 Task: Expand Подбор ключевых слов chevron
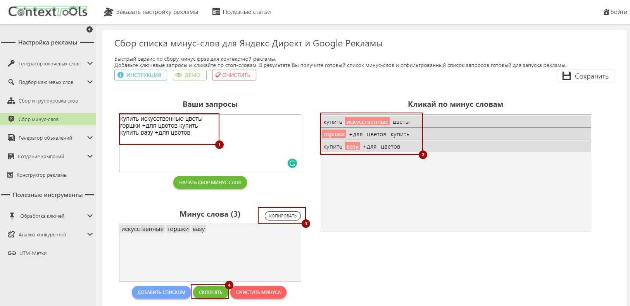[90, 82]
